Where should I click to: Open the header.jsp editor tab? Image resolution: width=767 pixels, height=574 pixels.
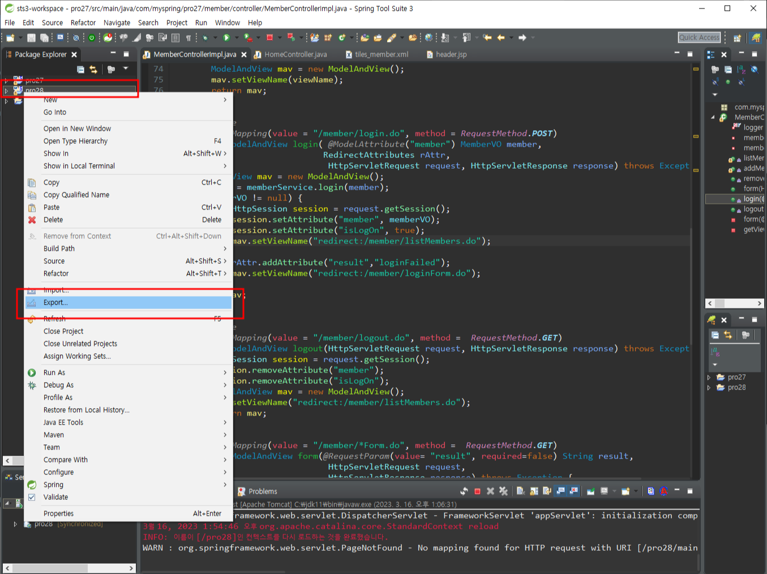point(447,54)
